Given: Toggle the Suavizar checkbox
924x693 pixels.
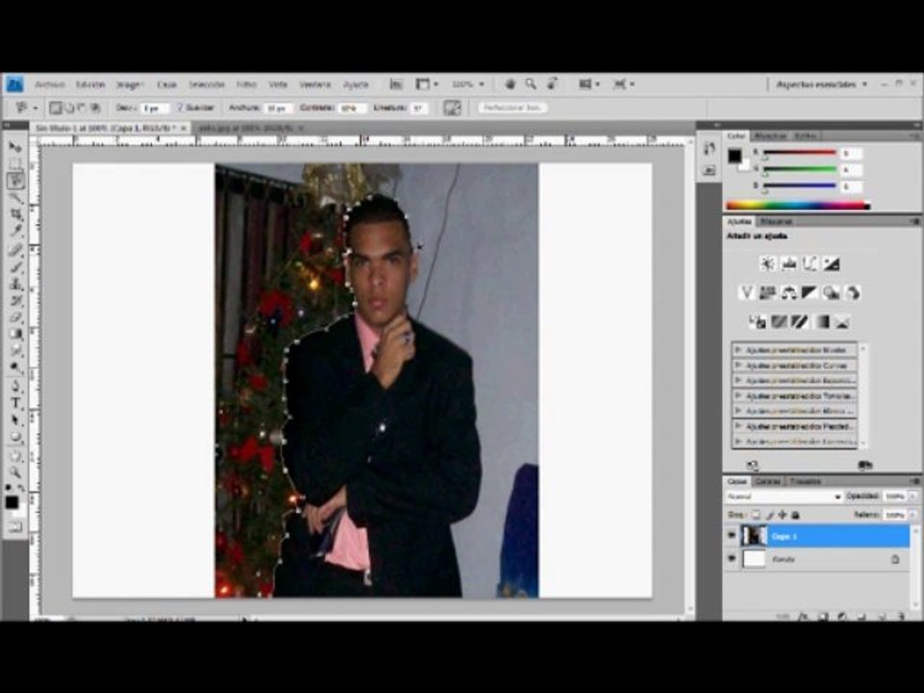Looking at the screenshot, I should (x=180, y=108).
